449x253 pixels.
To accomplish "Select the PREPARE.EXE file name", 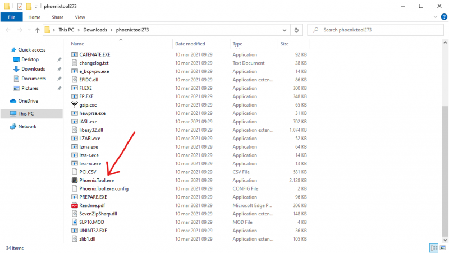I will click(x=93, y=197).
